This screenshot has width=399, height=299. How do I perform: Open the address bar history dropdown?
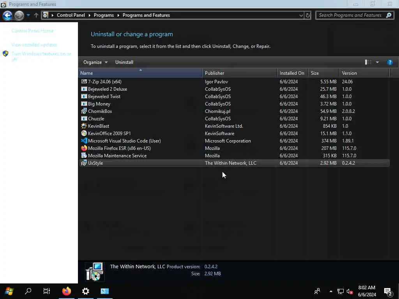click(301, 15)
